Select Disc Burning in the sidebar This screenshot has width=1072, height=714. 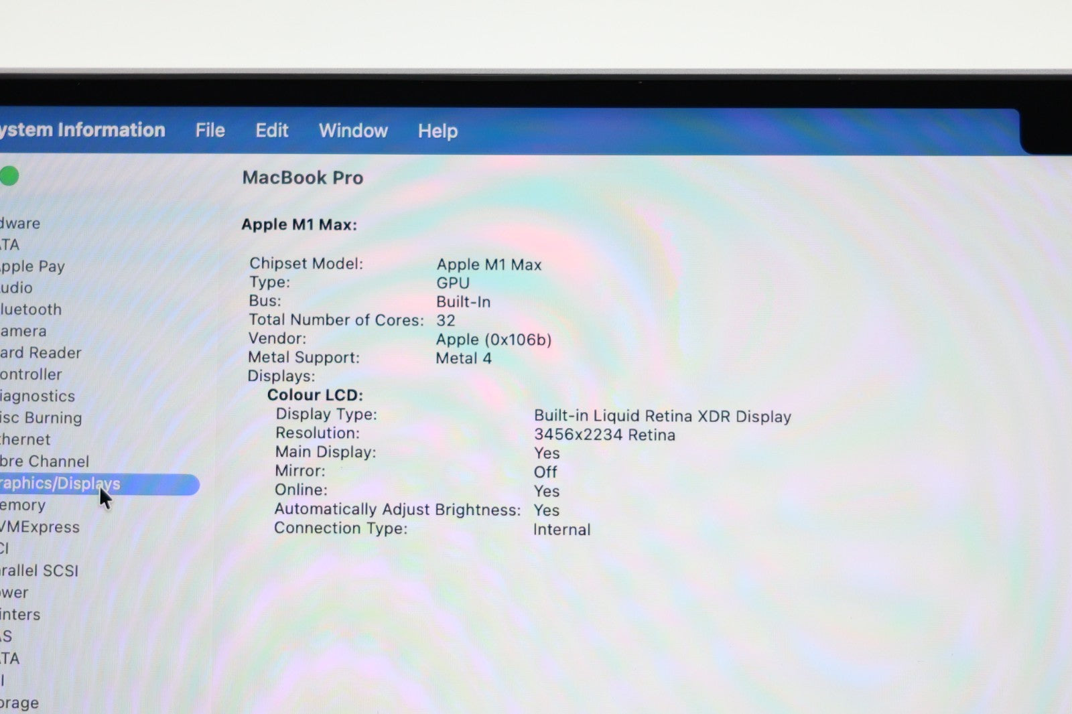pyautogui.click(x=41, y=418)
